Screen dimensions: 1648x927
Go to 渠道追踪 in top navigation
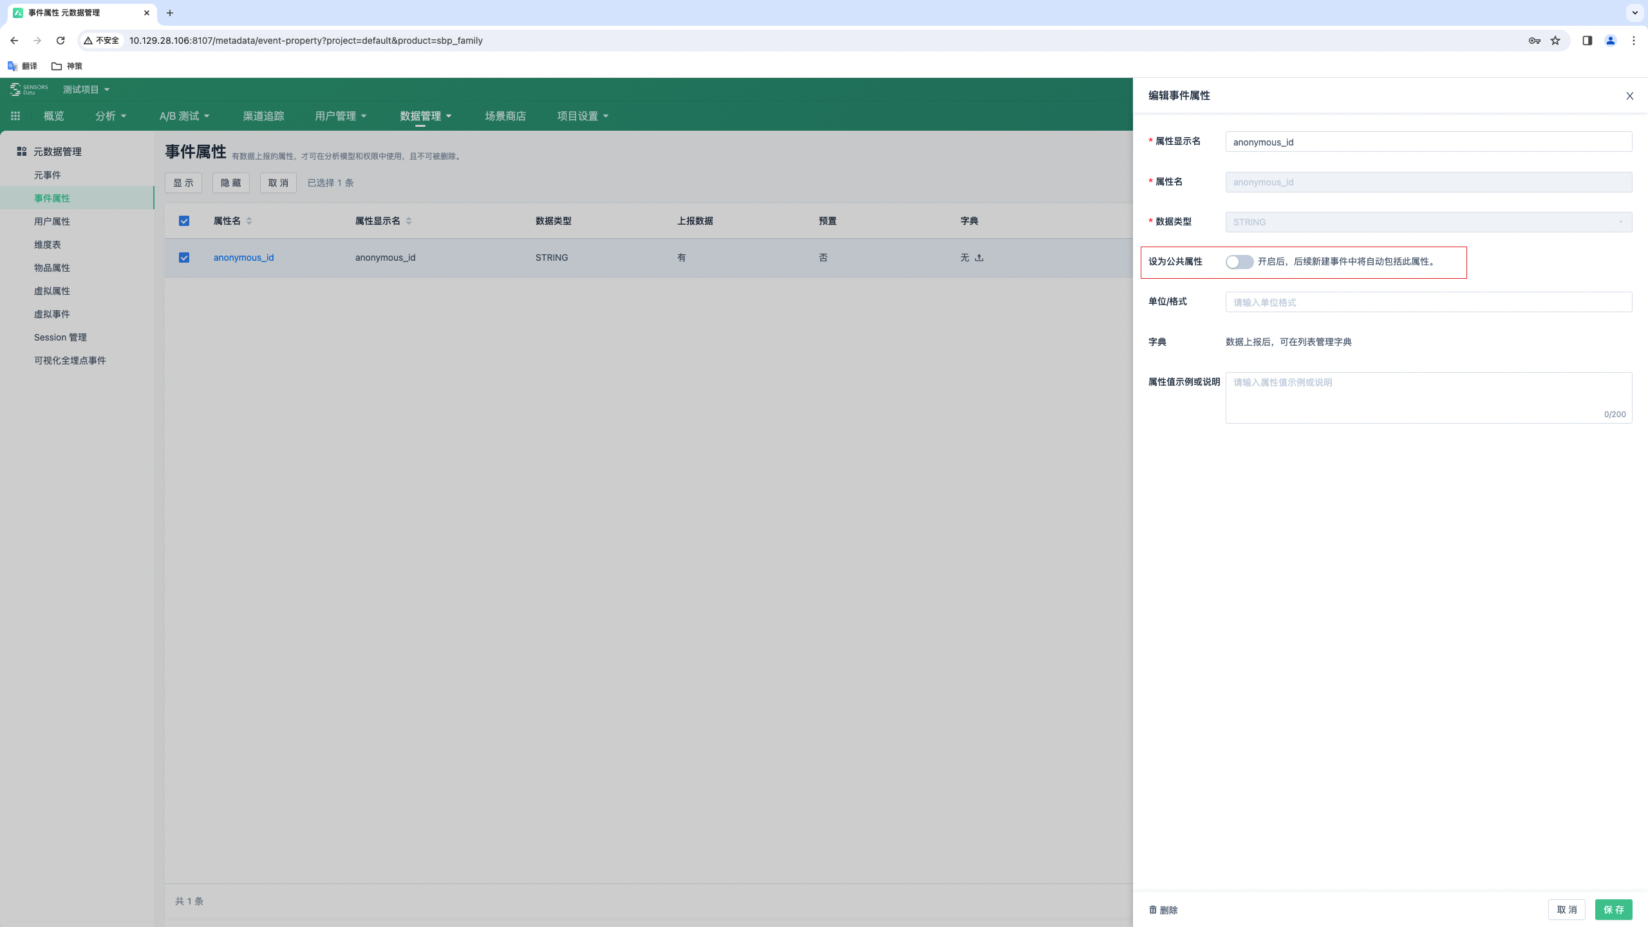pyautogui.click(x=263, y=116)
